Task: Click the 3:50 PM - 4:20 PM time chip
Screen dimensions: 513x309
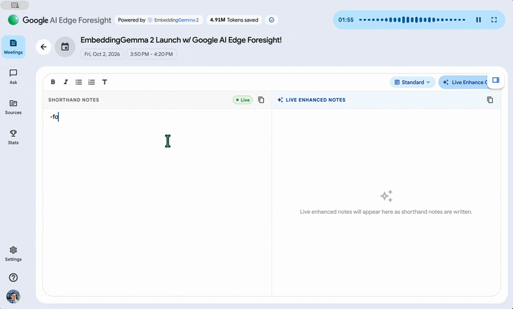Action: 151,54
